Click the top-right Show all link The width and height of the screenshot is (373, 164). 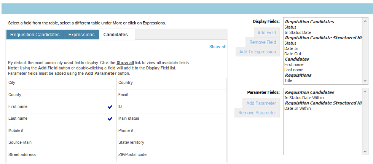[x=217, y=47]
